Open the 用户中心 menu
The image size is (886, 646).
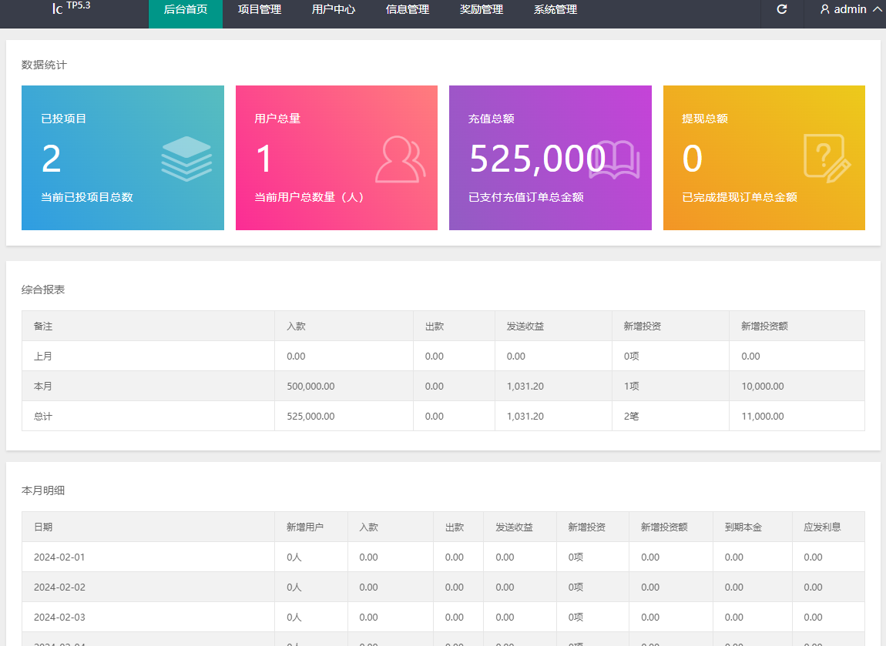pos(334,9)
